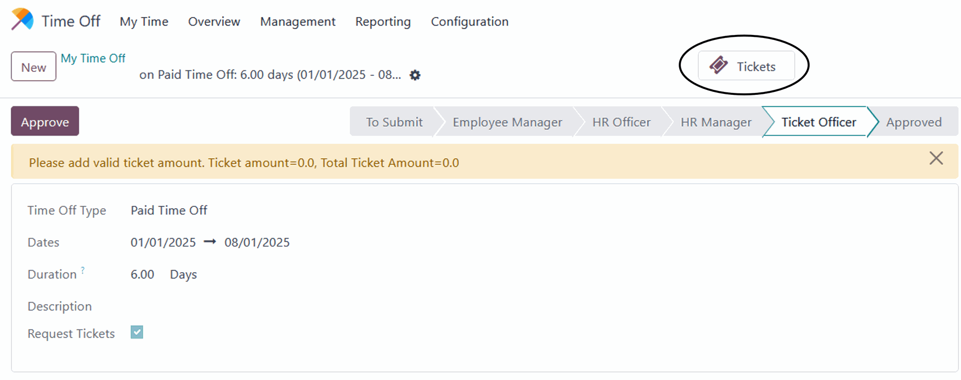Uncheck the Request Tickets checkbox
Screen dimensions: 961x380
tap(137, 332)
